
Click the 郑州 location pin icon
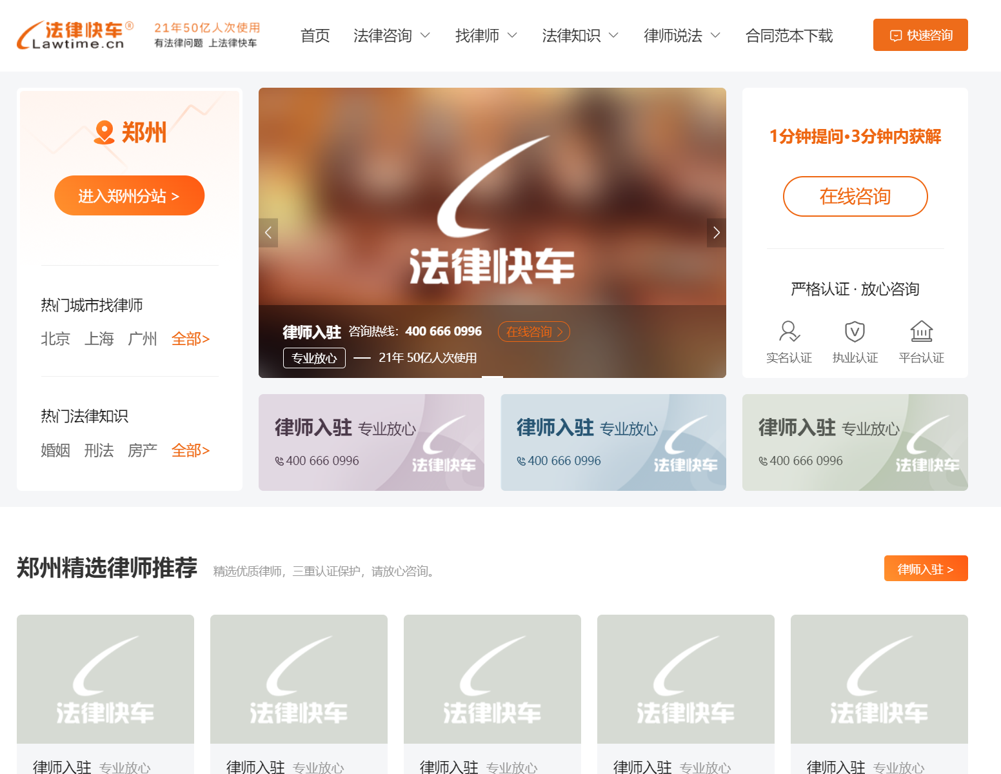coord(104,132)
